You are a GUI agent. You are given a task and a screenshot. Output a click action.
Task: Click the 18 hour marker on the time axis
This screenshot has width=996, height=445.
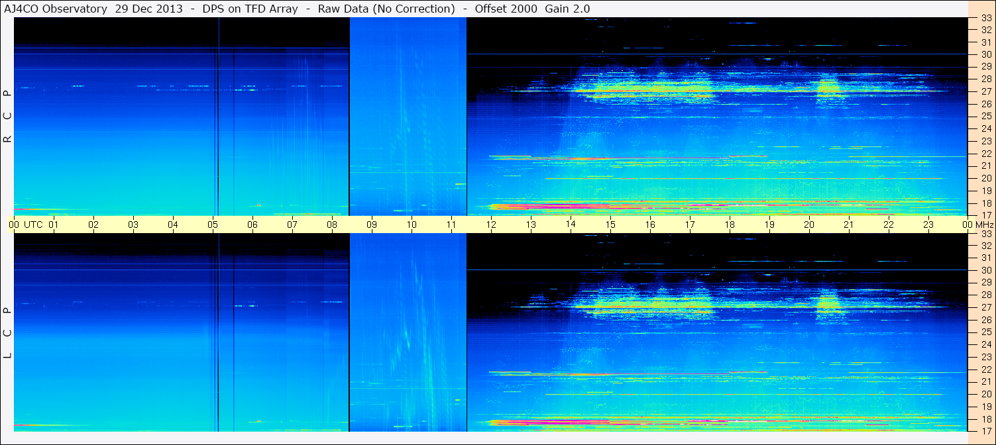click(x=730, y=224)
